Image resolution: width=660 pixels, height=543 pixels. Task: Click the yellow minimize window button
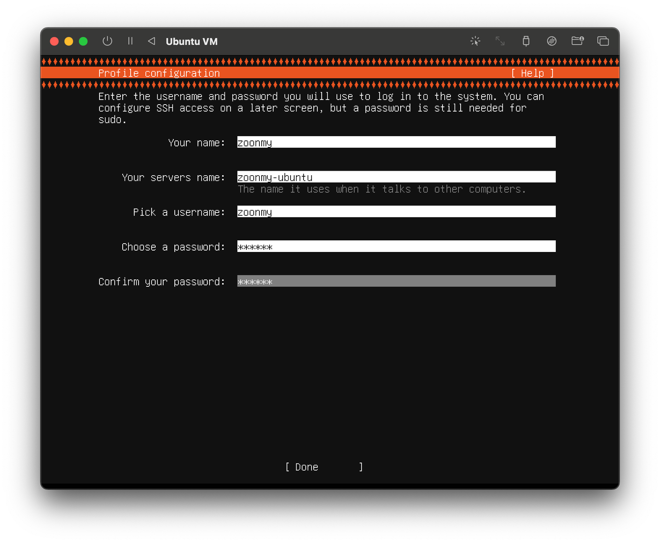click(69, 41)
